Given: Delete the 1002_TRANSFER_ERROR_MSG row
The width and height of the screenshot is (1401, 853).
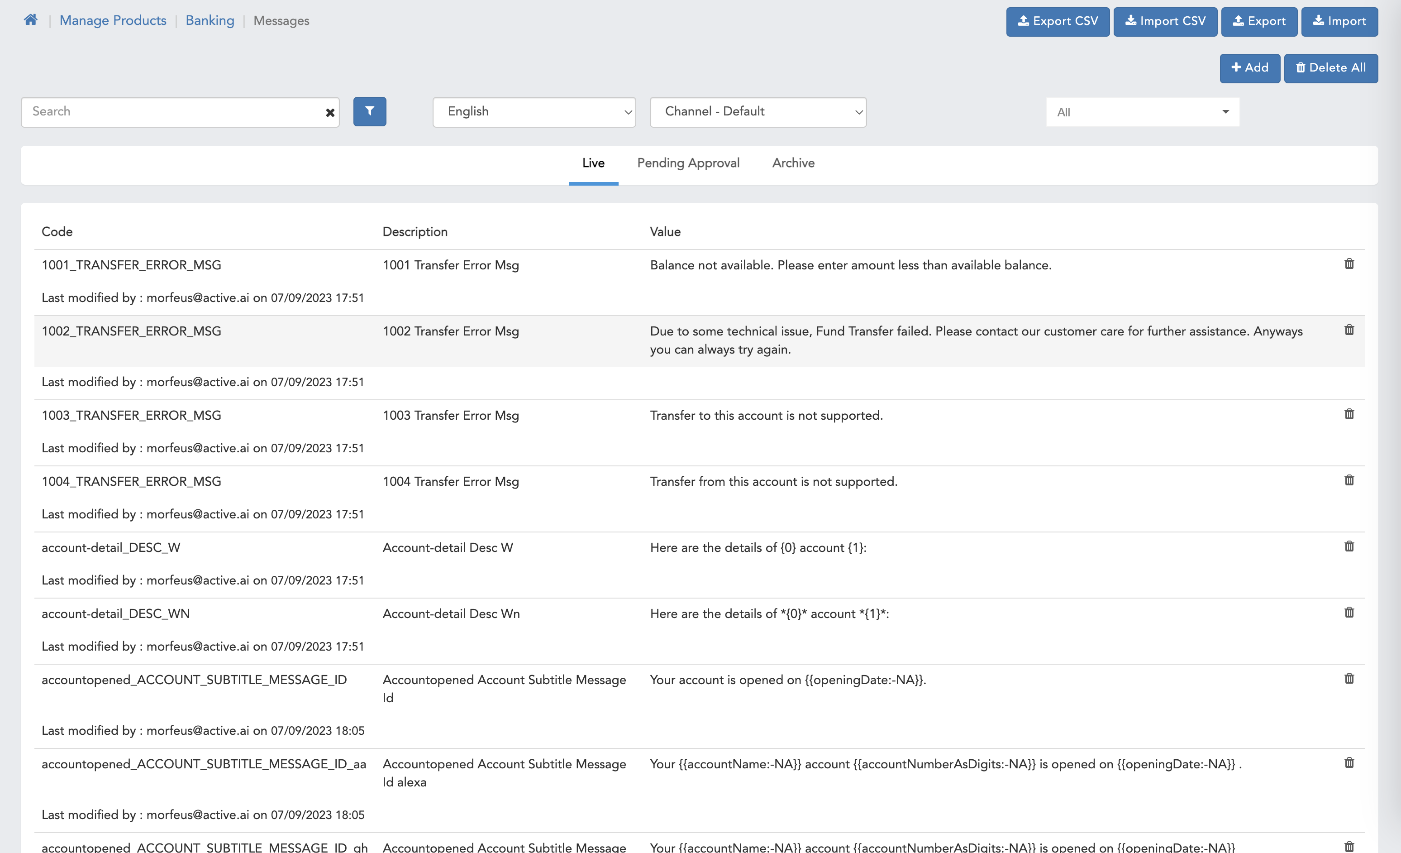Looking at the screenshot, I should (x=1349, y=330).
